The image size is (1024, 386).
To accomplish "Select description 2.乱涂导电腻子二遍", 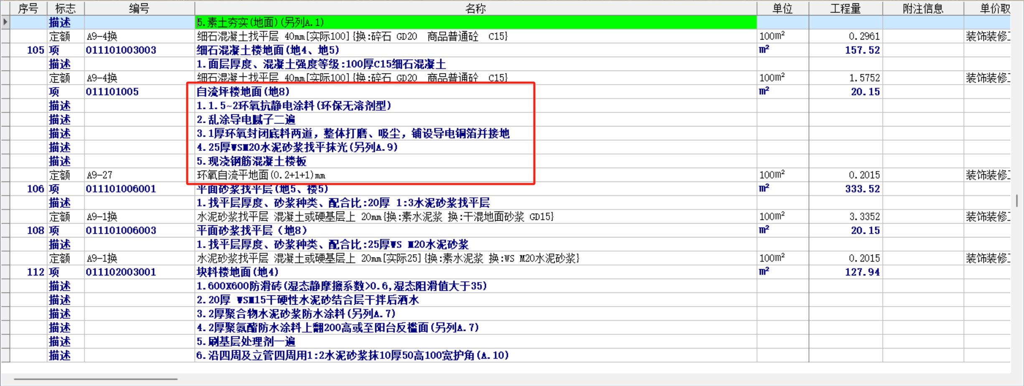I will click(x=246, y=119).
